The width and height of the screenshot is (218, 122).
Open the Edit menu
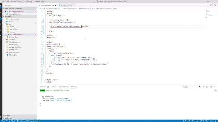tap(7, 2)
